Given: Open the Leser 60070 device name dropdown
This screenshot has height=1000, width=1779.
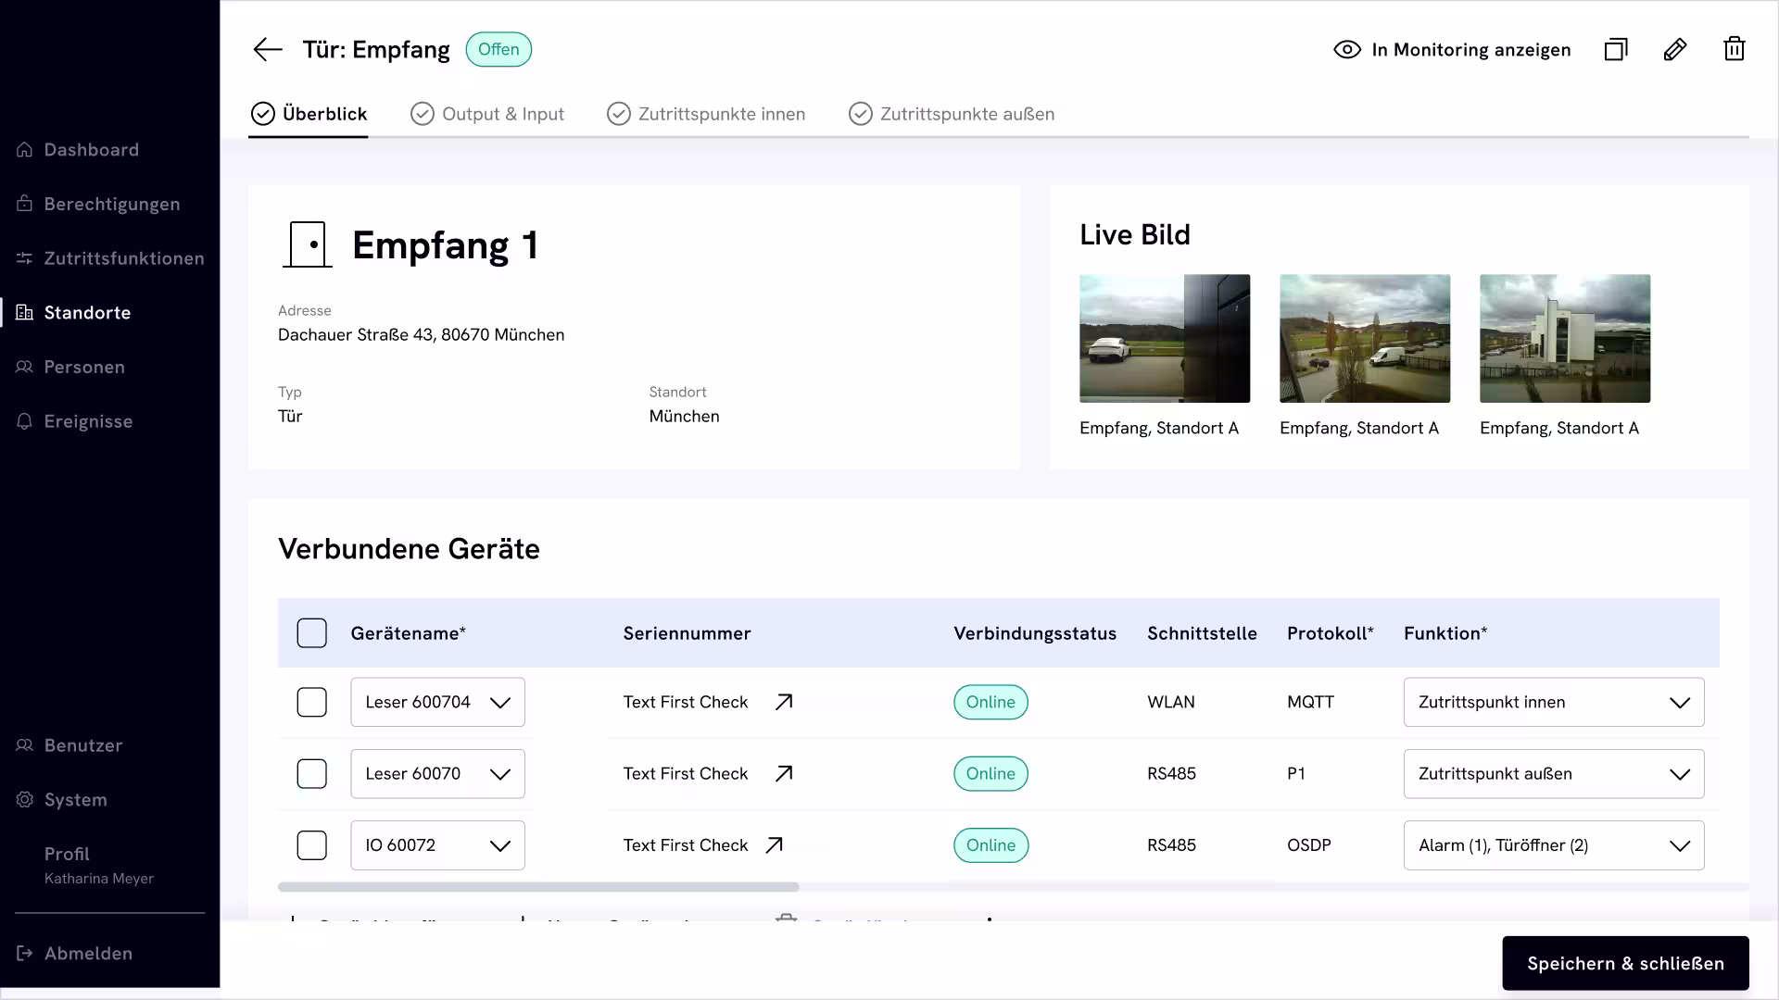Looking at the screenshot, I should point(437,773).
